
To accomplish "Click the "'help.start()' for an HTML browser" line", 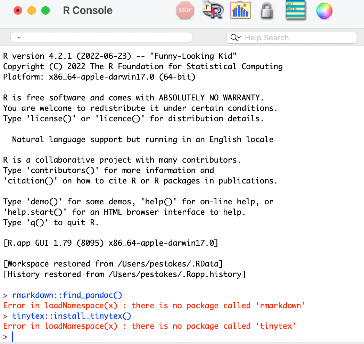I will (124, 212).
